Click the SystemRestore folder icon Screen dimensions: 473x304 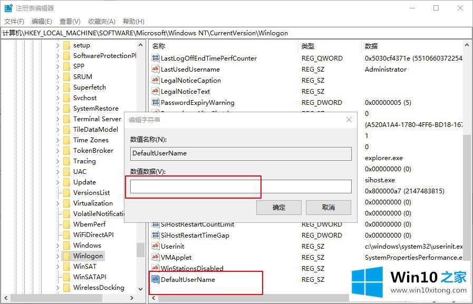click(x=66, y=108)
